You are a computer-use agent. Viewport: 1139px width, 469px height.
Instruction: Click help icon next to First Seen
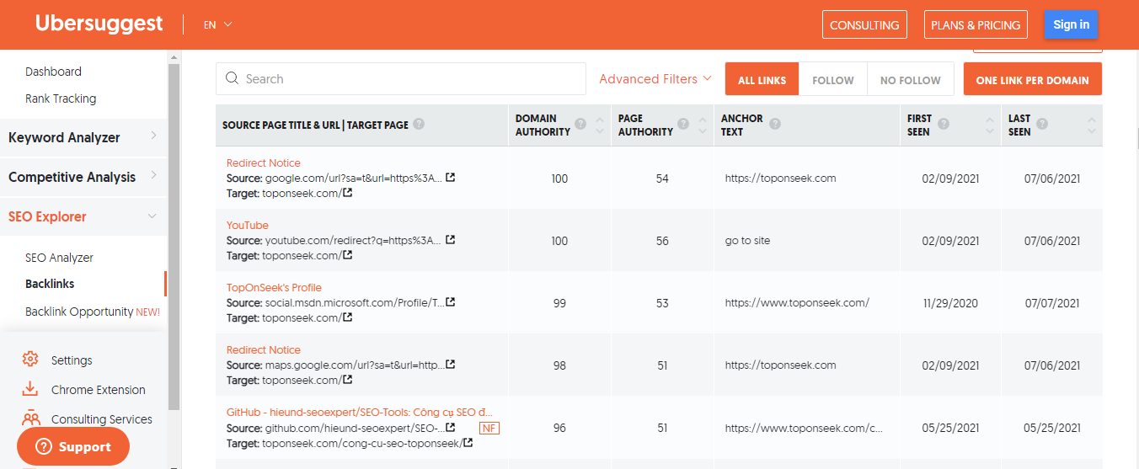coord(944,124)
